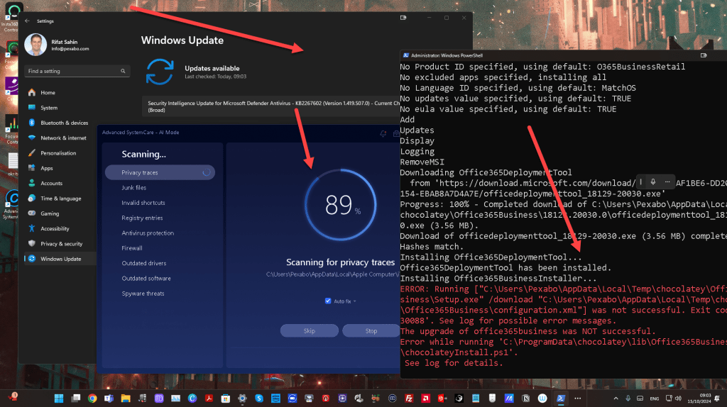Open Accessibility settings
Screen dimensions: 727x407
click(x=60, y=229)
